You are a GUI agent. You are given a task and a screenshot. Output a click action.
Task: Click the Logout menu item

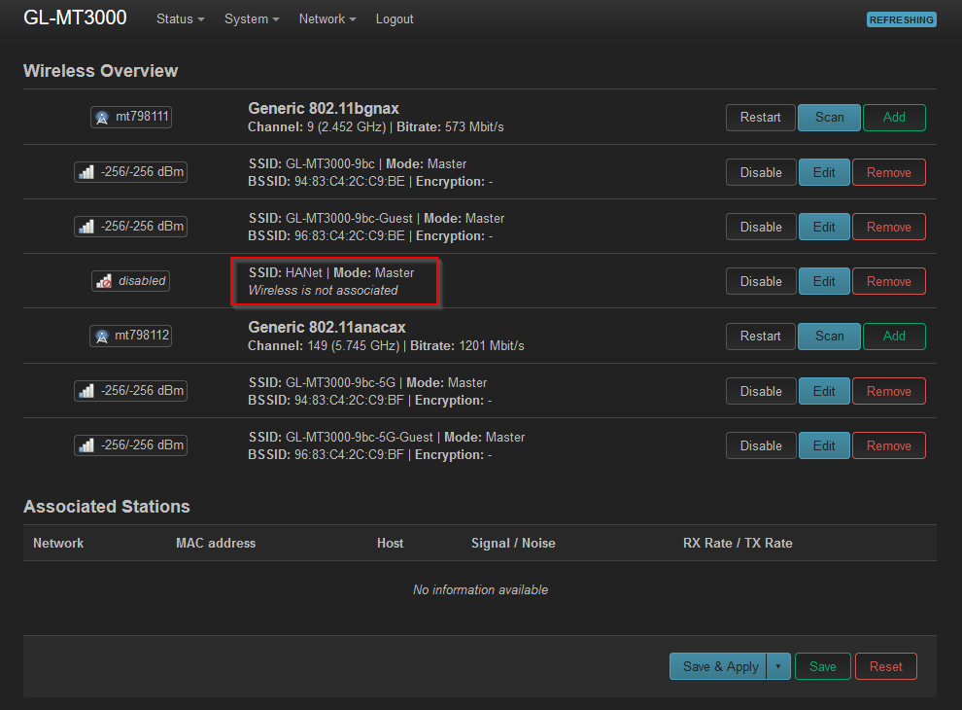[395, 19]
